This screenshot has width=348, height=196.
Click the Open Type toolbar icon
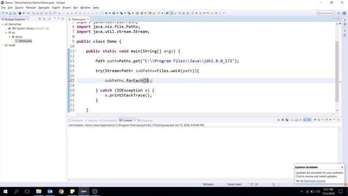click(150, 13)
